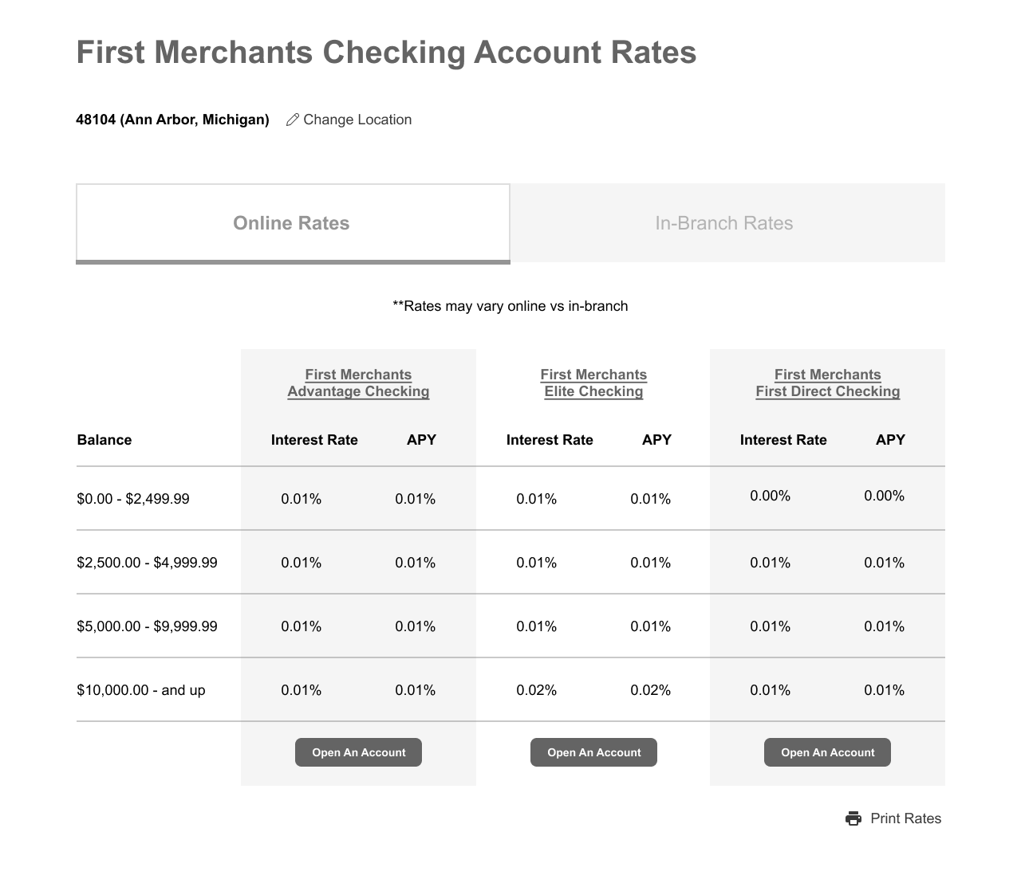Open First Merchants Advantage Checking link
1021x883 pixels.
click(358, 383)
